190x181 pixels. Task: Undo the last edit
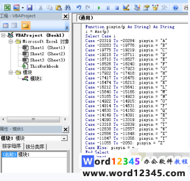[79, 8]
